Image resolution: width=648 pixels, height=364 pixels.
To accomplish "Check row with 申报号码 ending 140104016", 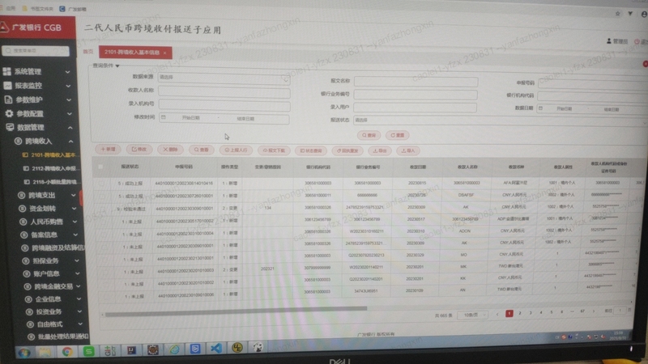I will [101, 183].
